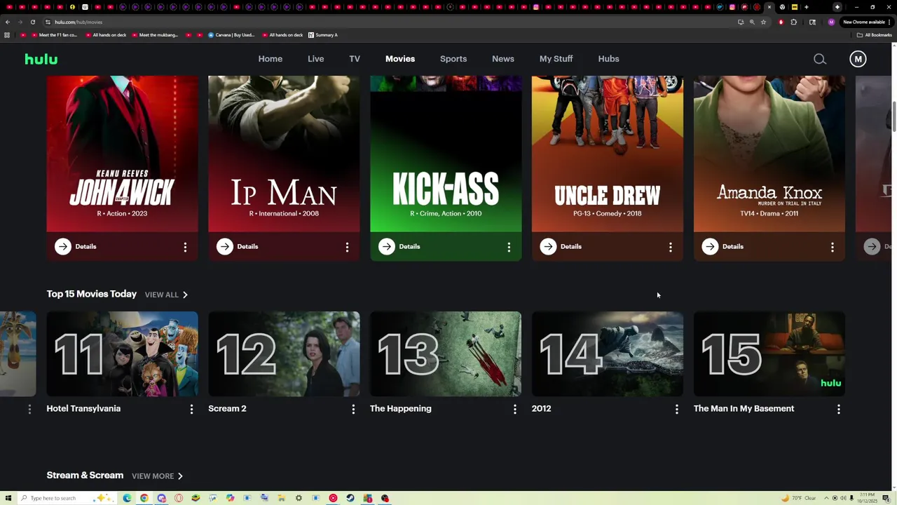
Task: Go back using browser back arrow
Action: tap(8, 22)
